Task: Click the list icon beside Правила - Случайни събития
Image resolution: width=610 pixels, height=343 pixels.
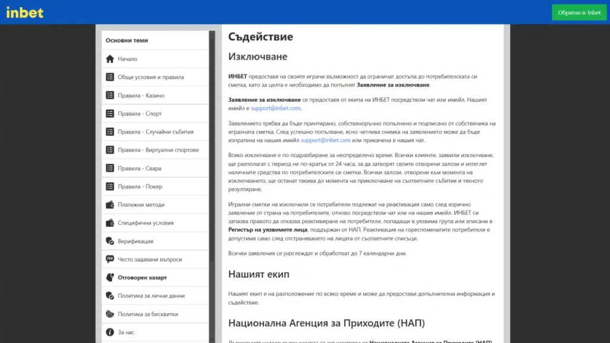Action: [110, 132]
